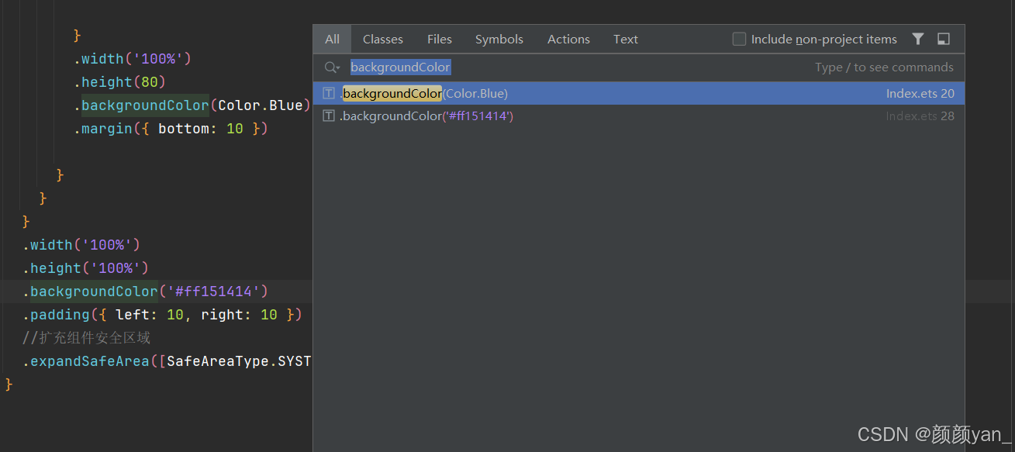Choose the Text search tab
1015x452 pixels.
626,39
